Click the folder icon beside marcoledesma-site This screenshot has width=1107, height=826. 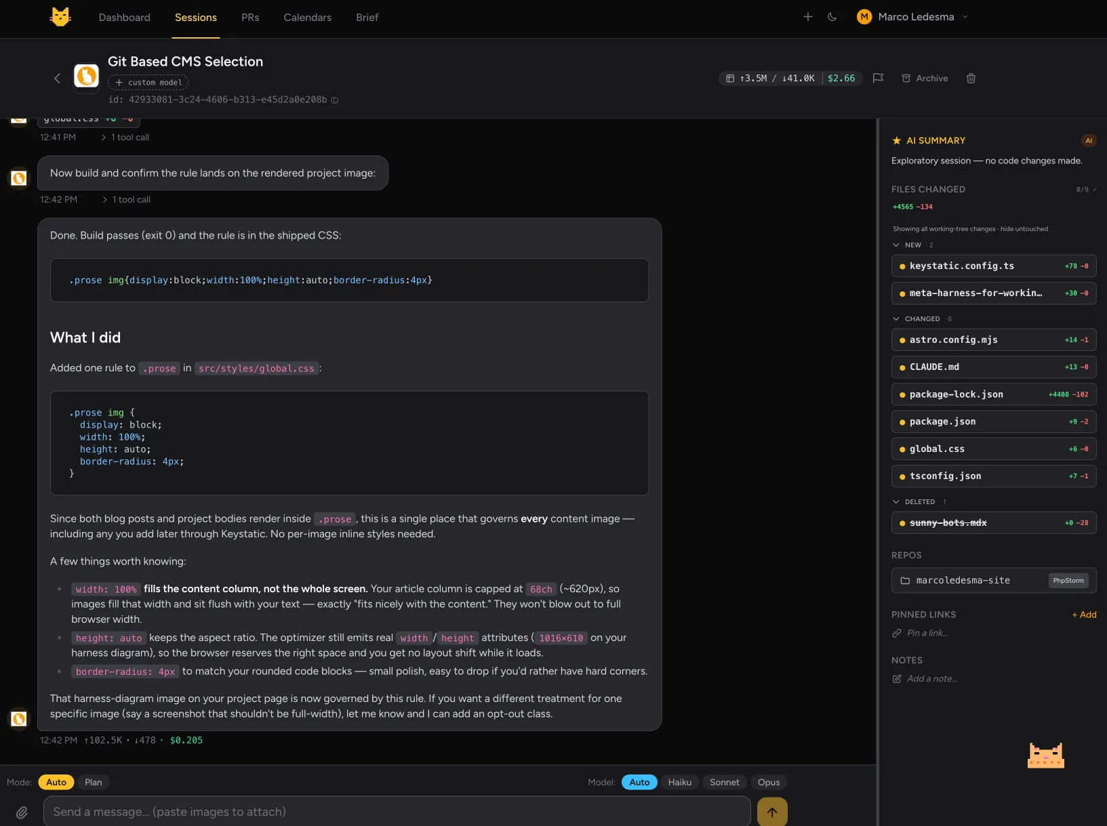(905, 581)
